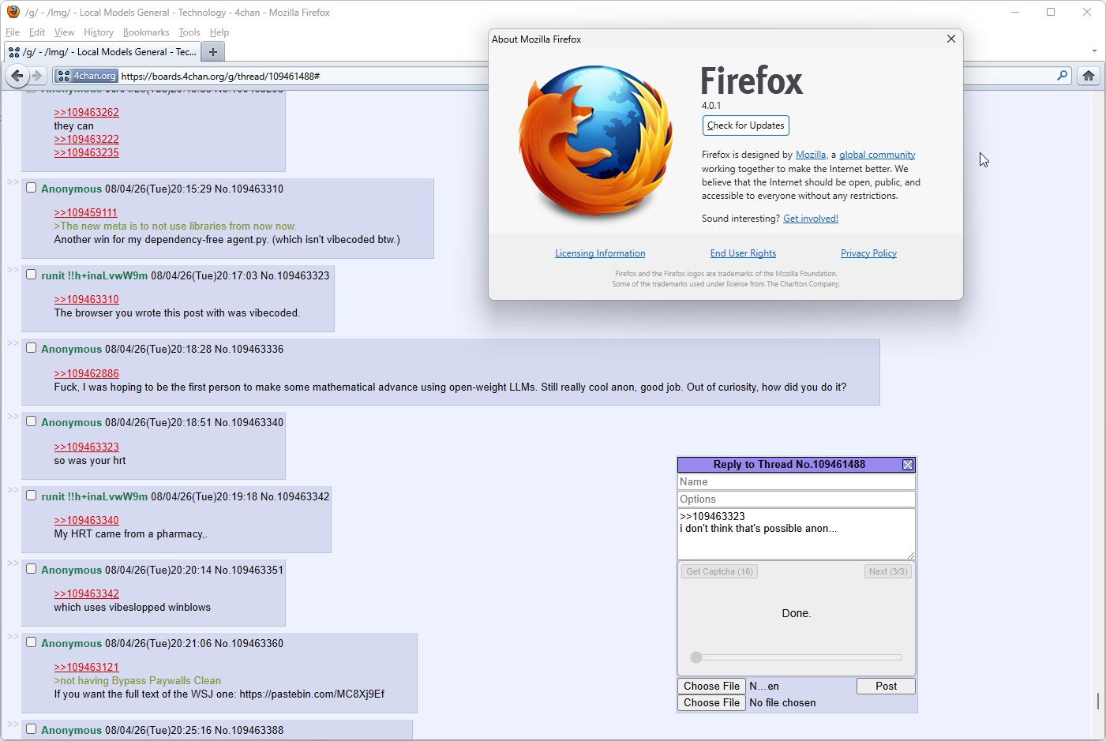Click into the reply comment text area
This screenshot has width=1106, height=741.
pyautogui.click(x=797, y=534)
